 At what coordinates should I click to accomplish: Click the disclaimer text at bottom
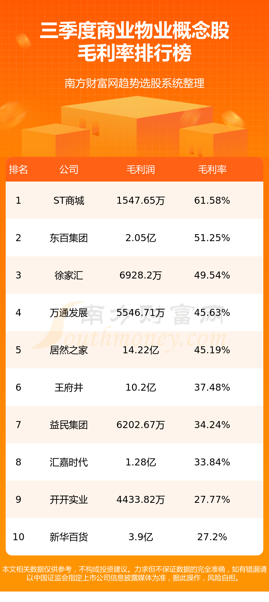134,573
